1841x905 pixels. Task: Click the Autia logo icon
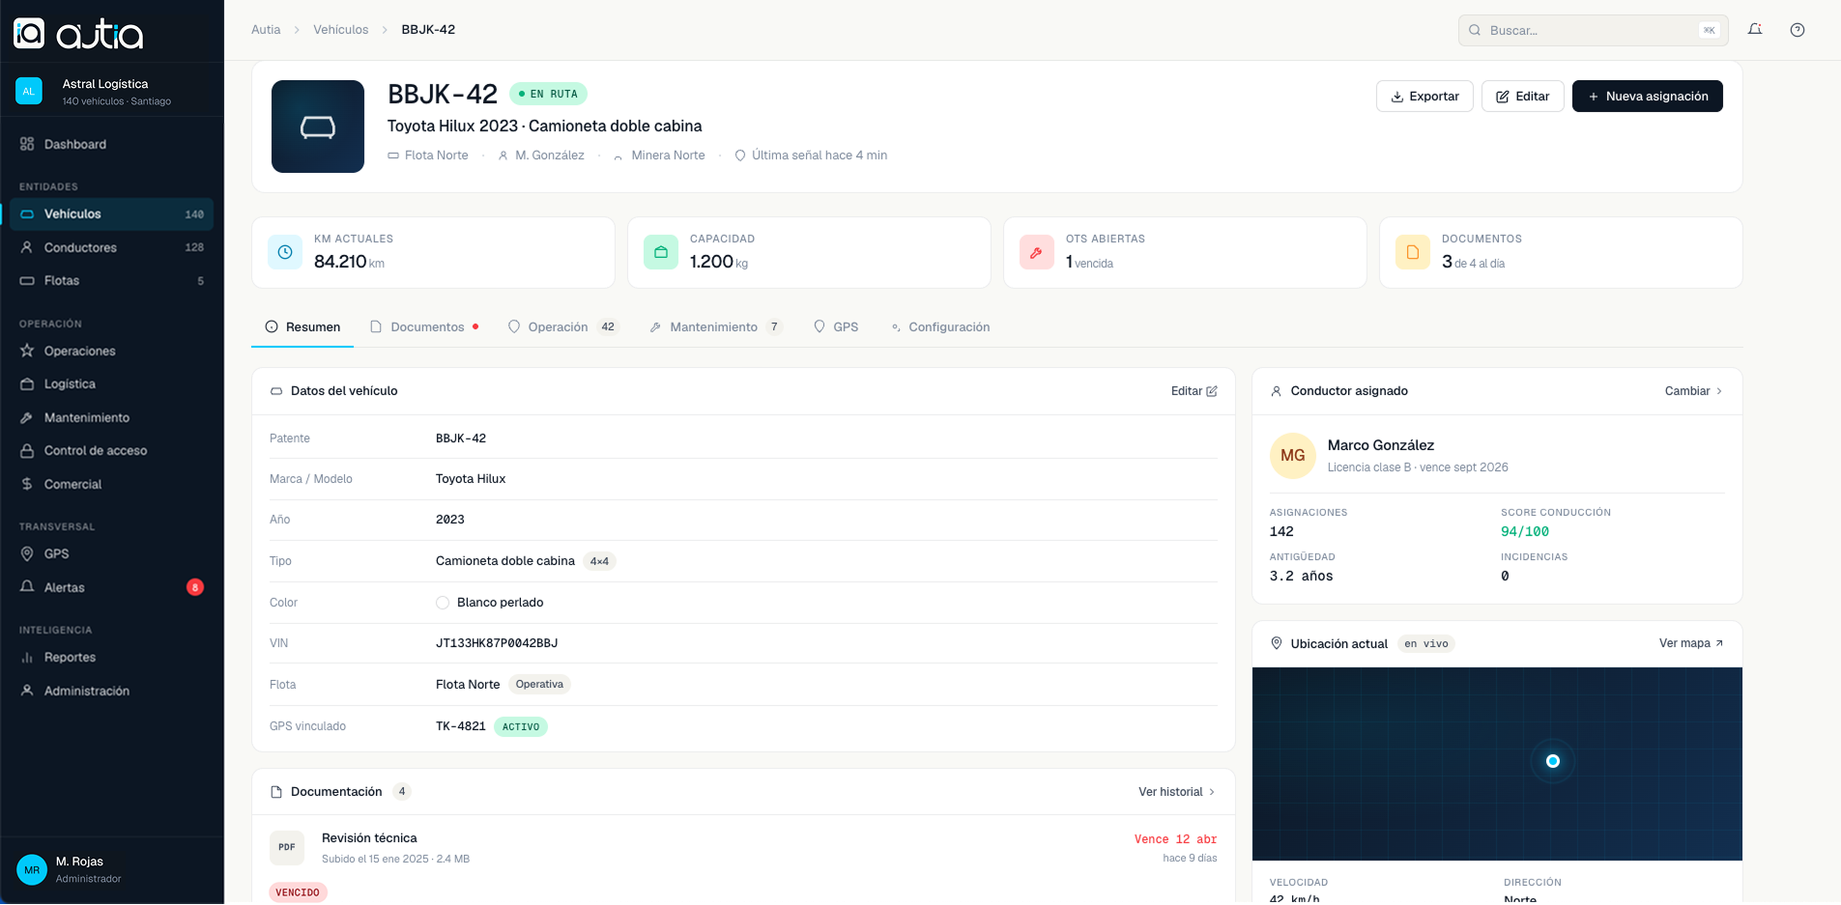click(29, 34)
